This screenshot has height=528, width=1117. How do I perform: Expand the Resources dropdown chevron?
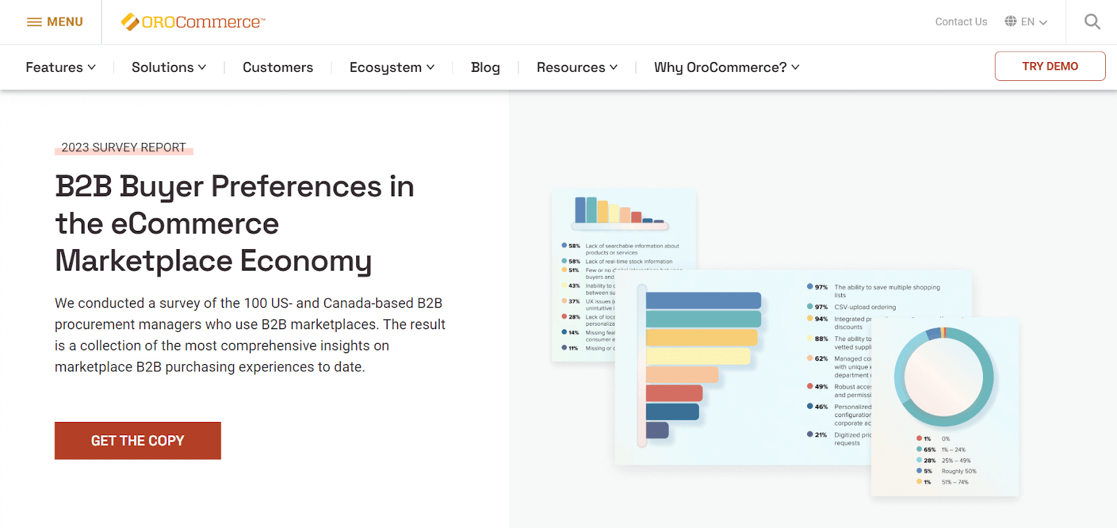[x=614, y=67]
